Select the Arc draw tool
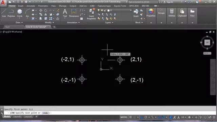The width and height of the screenshot is (217, 122). pos(27,13)
